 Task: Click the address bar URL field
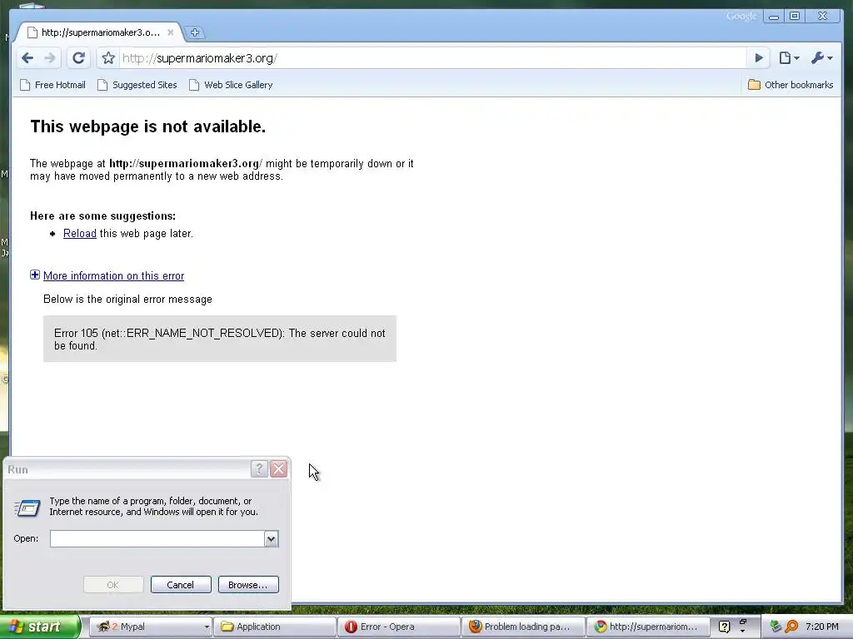click(x=432, y=58)
